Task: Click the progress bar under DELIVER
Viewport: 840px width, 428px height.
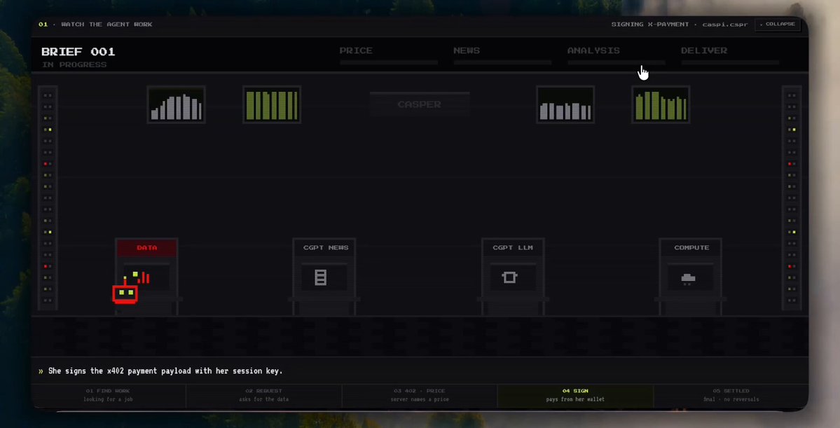Action: click(x=730, y=62)
